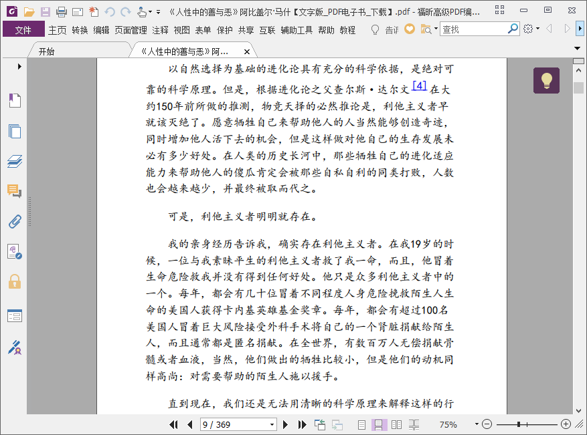Go to previous page arrow
587x435 pixels.
[x=190, y=424]
